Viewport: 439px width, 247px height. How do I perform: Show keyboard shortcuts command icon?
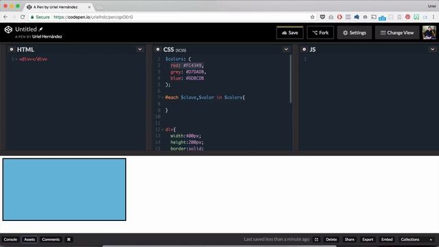[x=69, y=239]
